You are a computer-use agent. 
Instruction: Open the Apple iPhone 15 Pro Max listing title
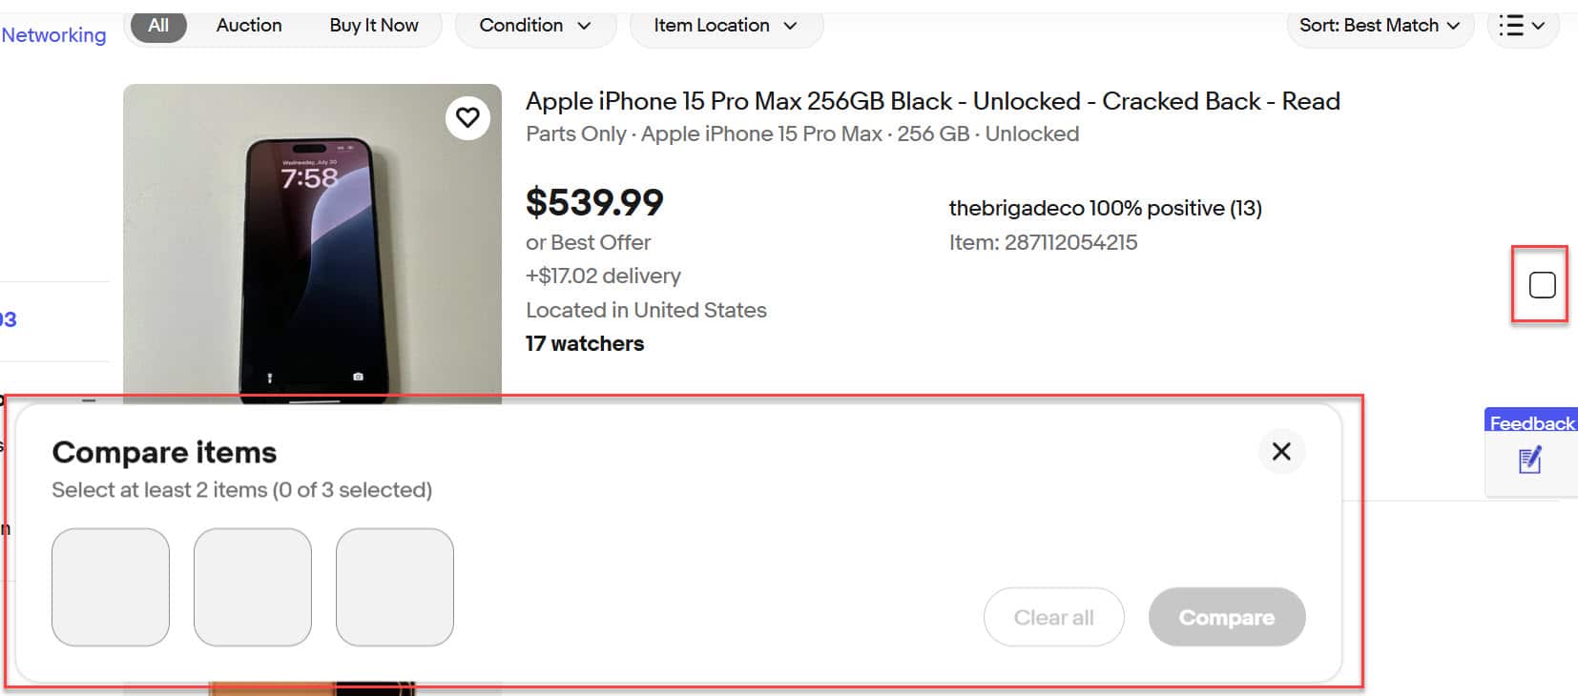pyautogui.click(x=932, y=101)
